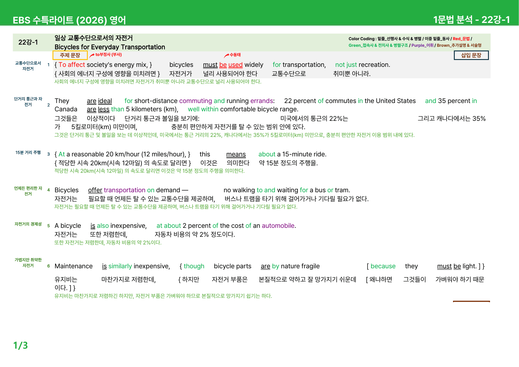The image size is (519, 367).
Task: Click the word 'Maintenance'
Action: click(73, 266)
